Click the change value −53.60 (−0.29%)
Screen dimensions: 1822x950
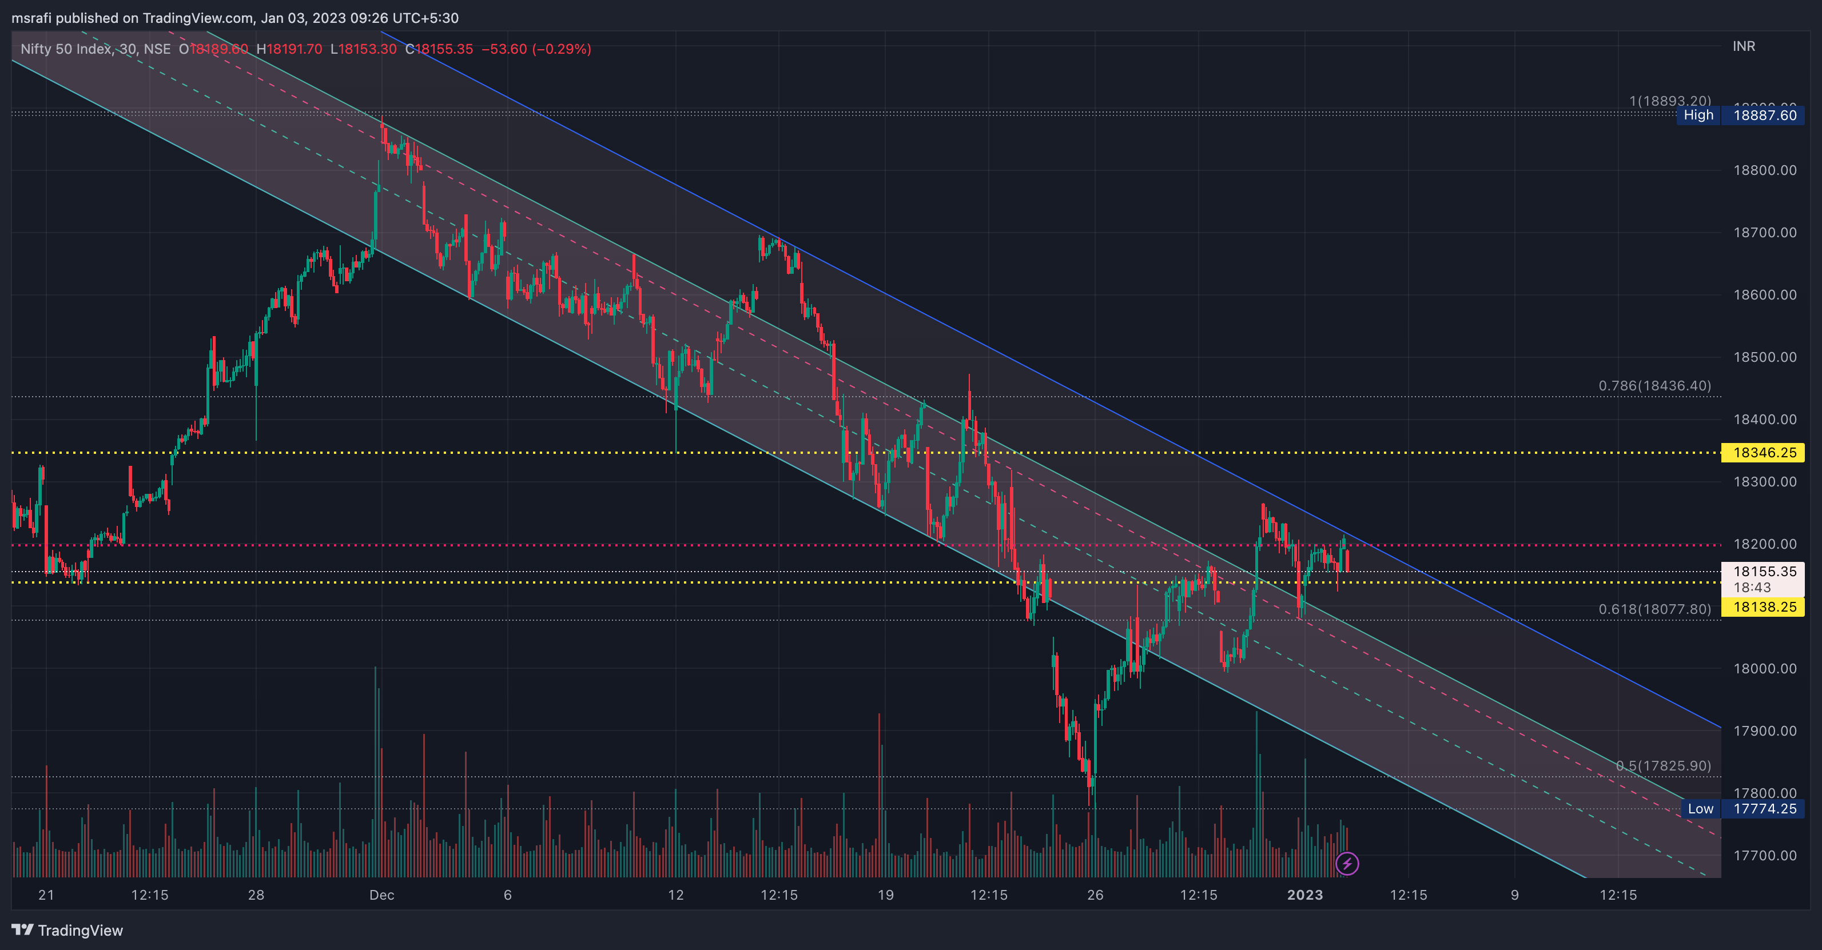coord(536,49)
